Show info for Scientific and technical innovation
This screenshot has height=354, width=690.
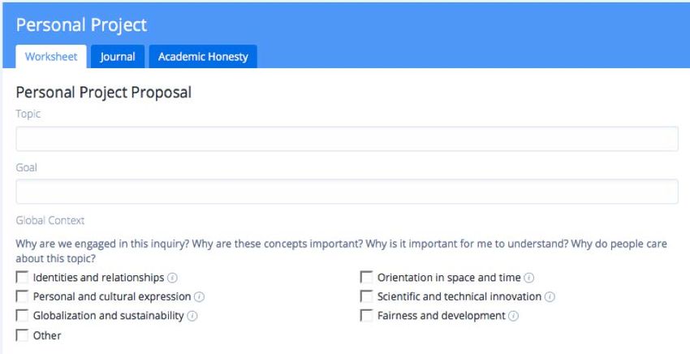pos(550,297)
